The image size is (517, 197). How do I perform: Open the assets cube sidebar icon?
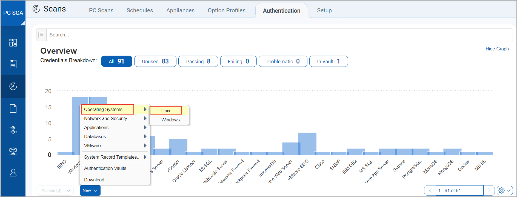[x=13, y=151]
